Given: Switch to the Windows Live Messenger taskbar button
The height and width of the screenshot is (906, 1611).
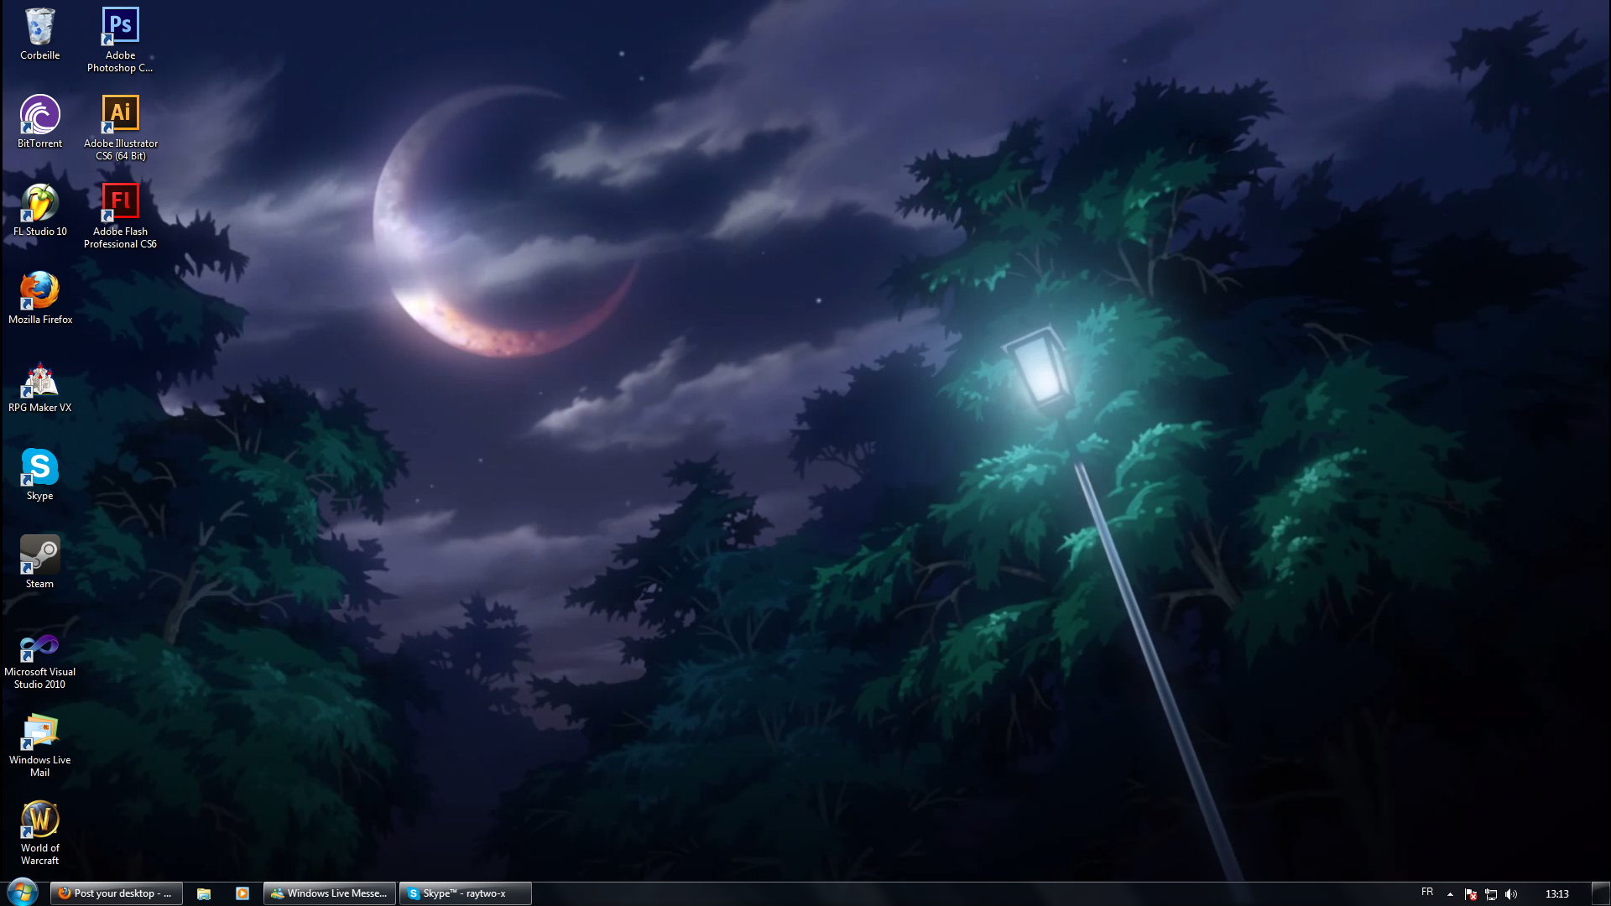Looking at the screenshot, I should click(x=329, y=893).
